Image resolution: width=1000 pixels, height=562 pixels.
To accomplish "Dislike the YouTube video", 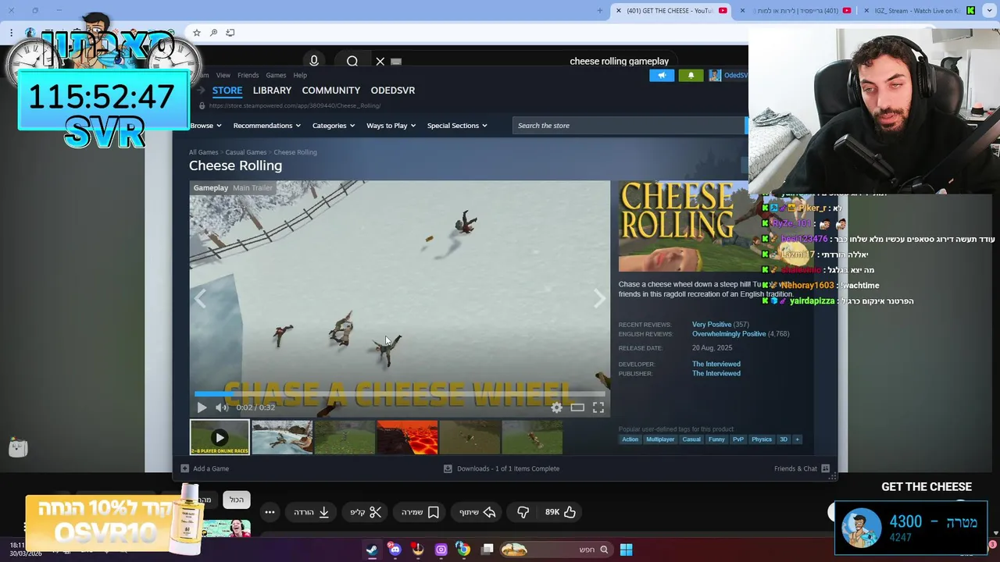I will coord(523,512).
